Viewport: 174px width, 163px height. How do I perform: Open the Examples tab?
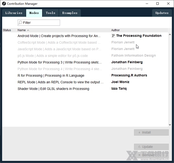coord(70,13)
